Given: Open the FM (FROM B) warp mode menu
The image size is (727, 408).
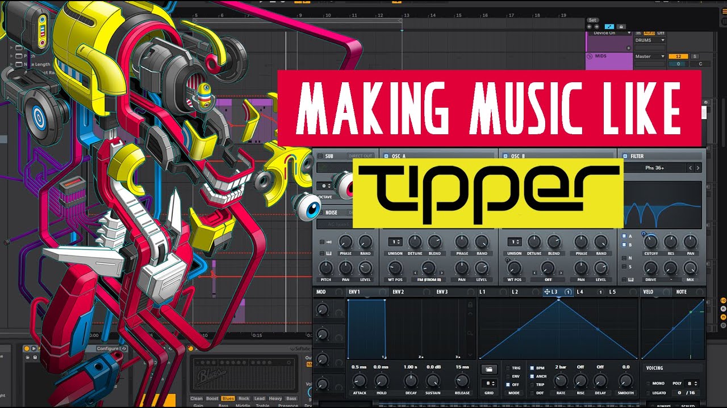Looking at the screenshot, I should [429, 279].
